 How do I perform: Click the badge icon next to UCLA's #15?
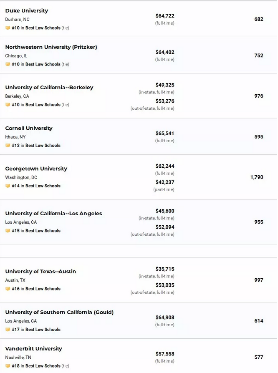click(x=8, y=230)
